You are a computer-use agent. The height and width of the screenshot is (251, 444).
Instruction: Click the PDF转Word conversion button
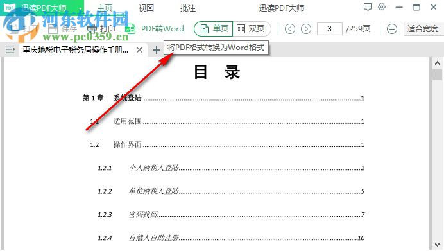coord(155,29)
